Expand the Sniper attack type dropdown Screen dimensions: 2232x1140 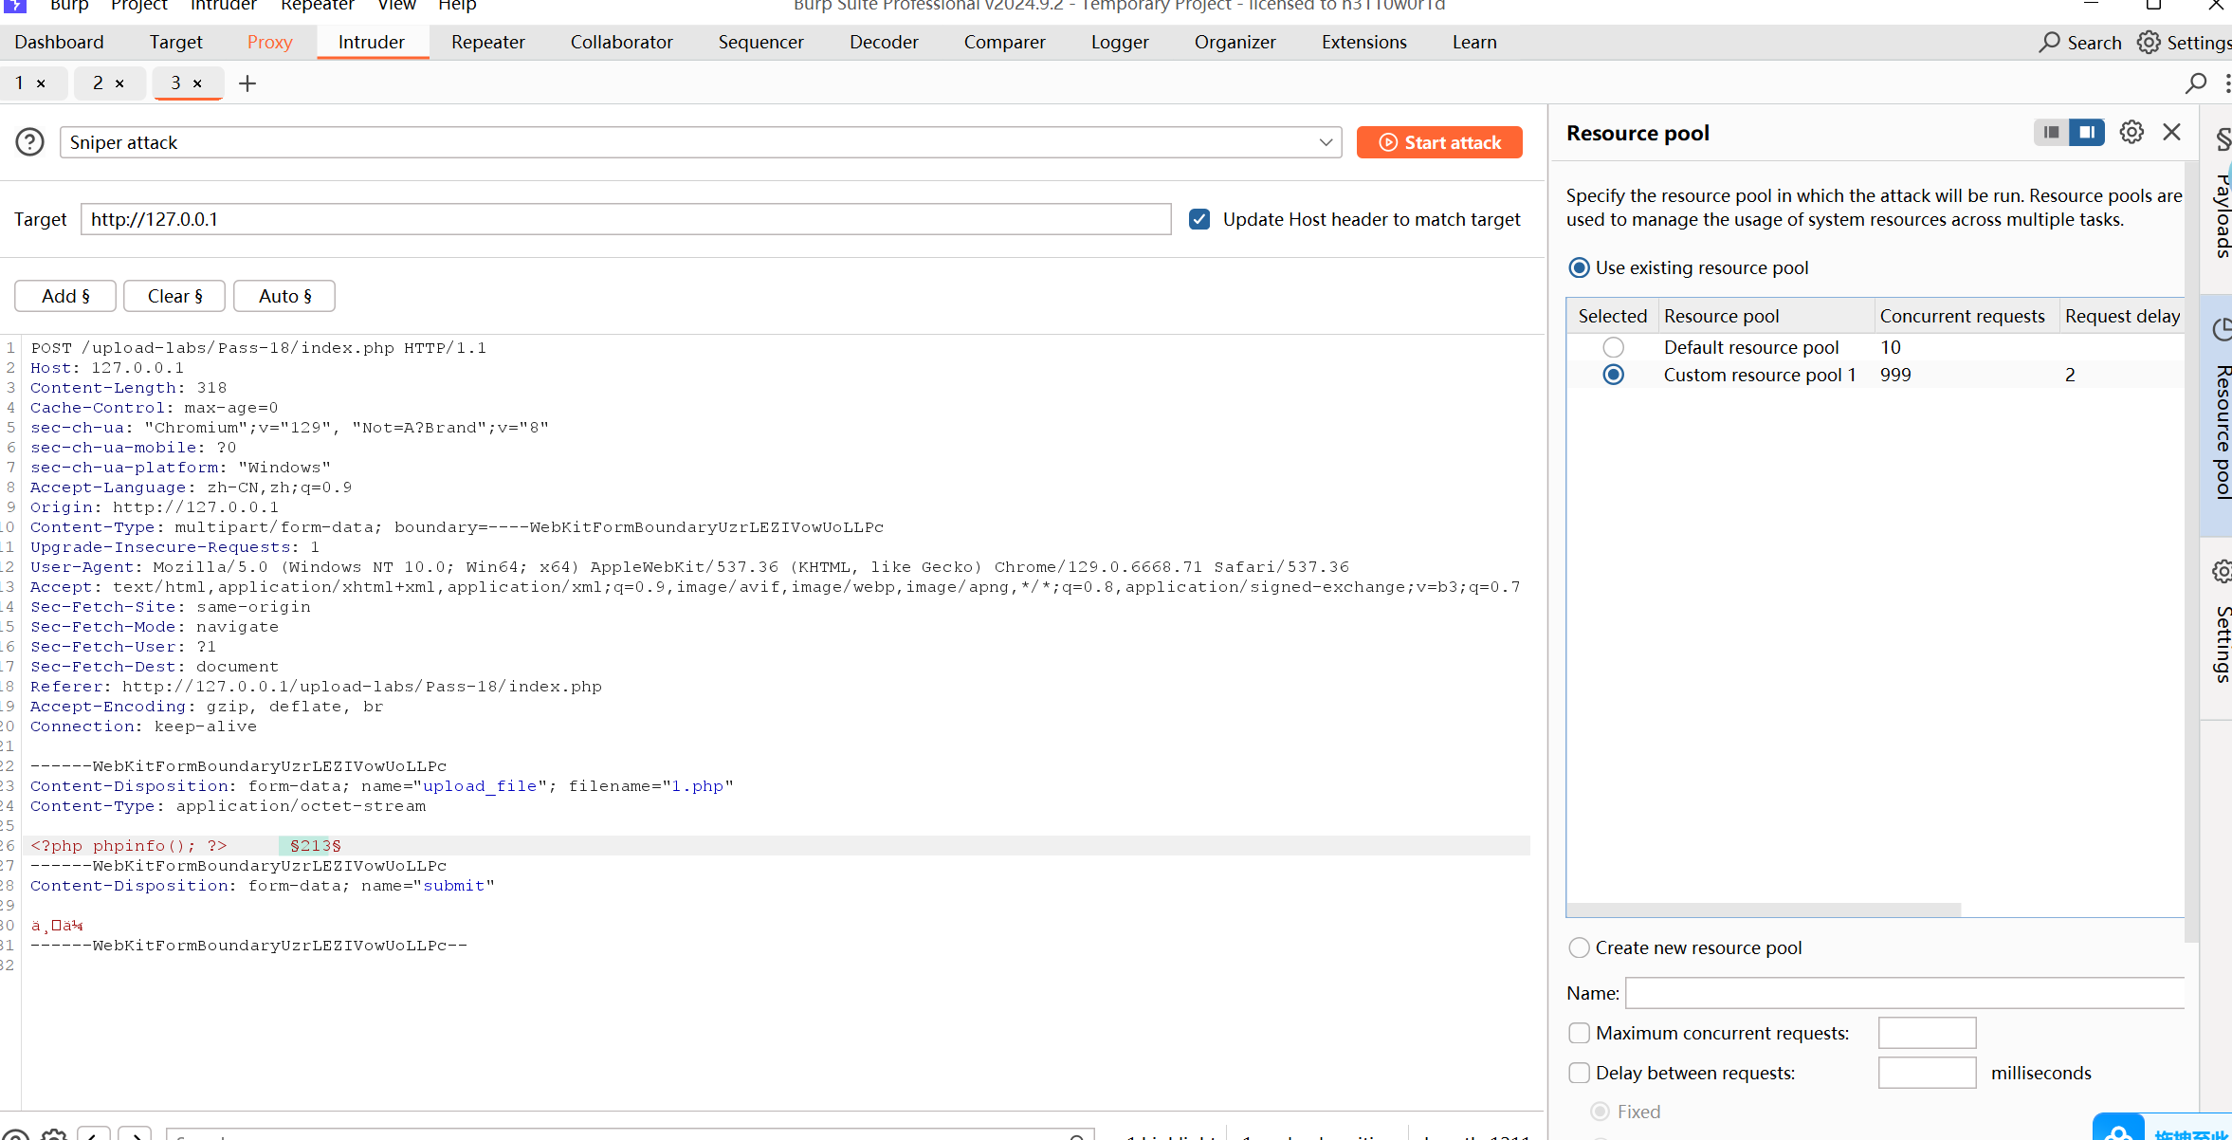point(1326,142)
